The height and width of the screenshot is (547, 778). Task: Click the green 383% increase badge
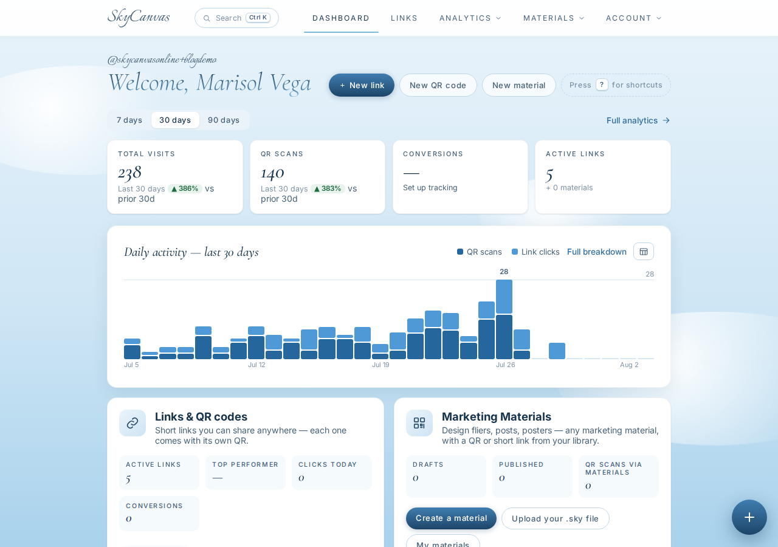(328, 188)
